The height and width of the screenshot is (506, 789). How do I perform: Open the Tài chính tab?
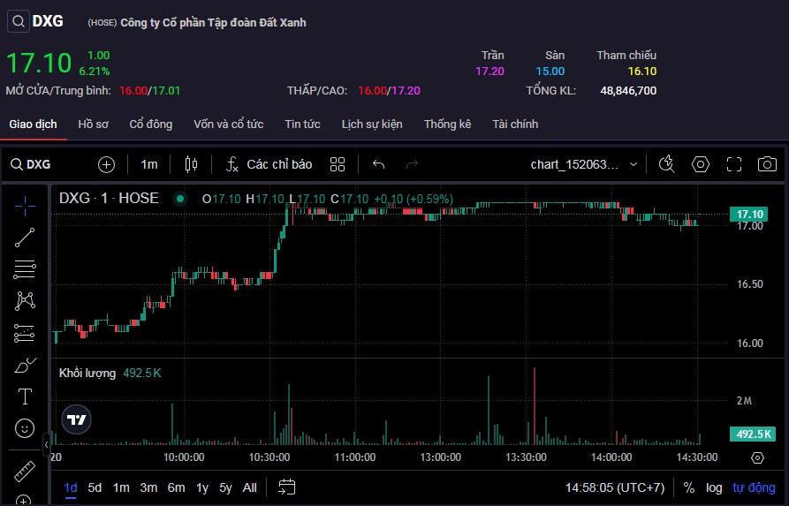pyautogui.click(x=515, y=125)
